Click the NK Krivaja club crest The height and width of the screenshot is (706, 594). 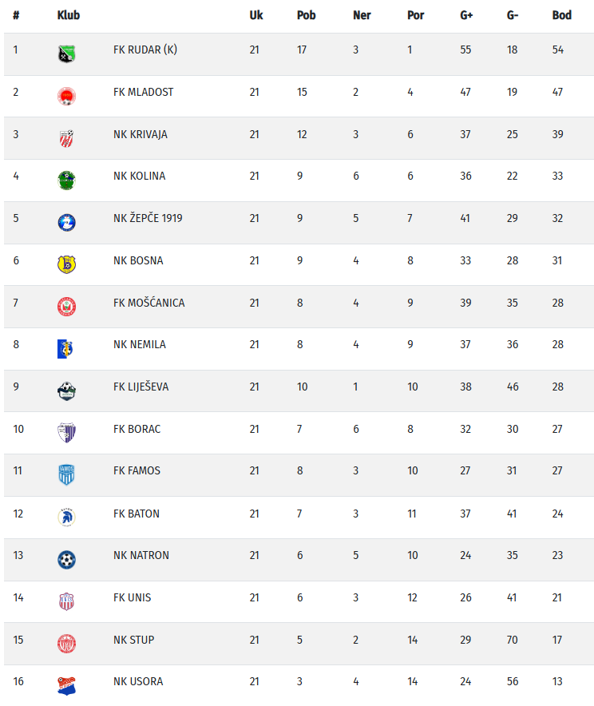point(67,138)
